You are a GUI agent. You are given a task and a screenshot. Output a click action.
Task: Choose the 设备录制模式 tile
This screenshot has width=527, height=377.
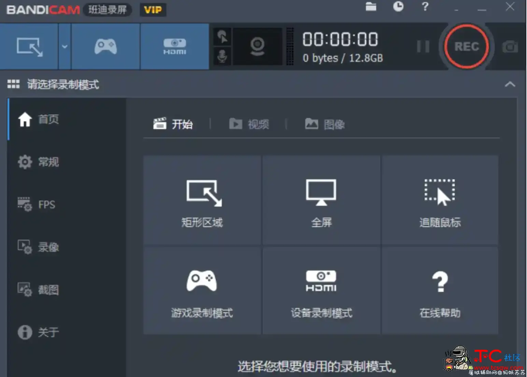(321, 291)
